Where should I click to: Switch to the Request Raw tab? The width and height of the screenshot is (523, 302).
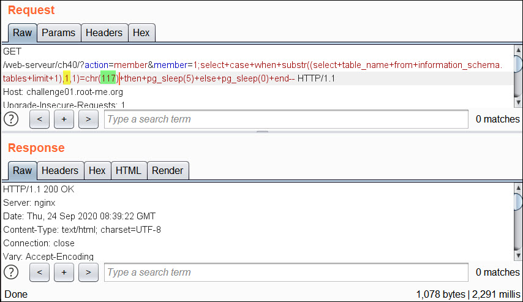(22, 32)
